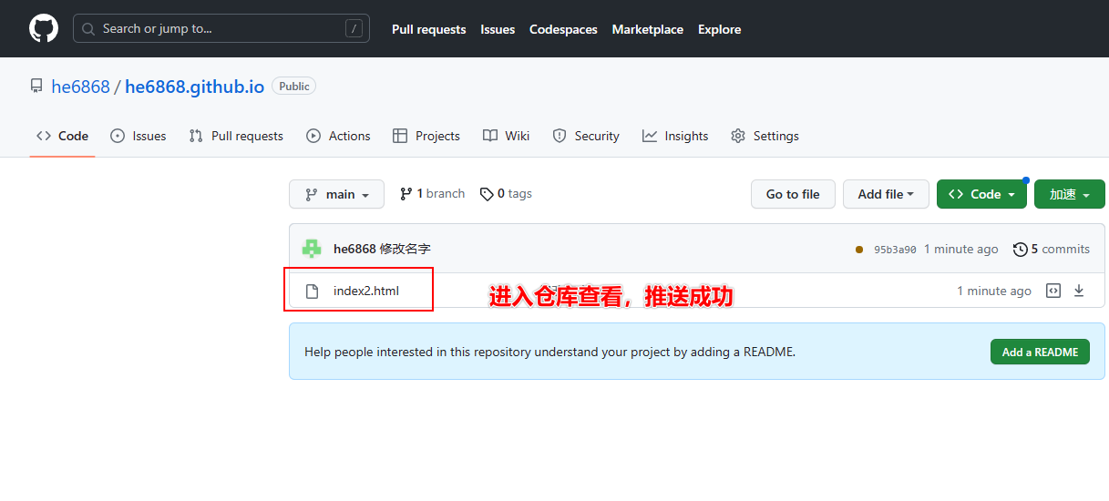This screenshot has height=501, width=1109.
Task: Open Issues in top navigation
Action: (x=498, y=29)
